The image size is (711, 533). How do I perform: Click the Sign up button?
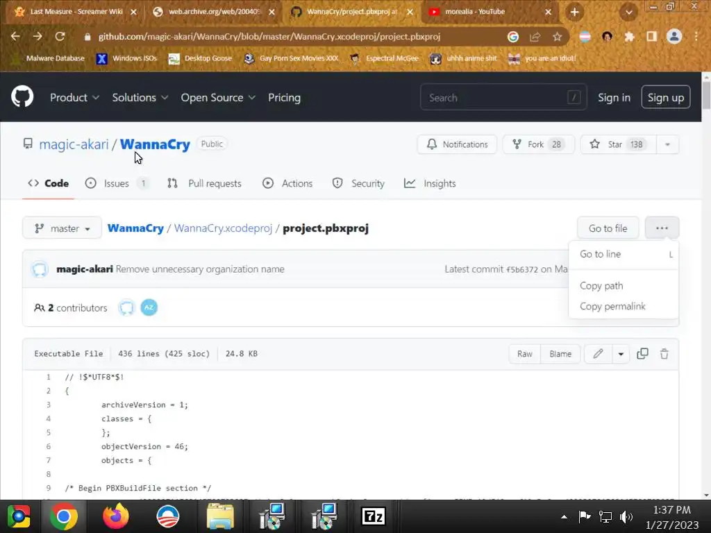click(x=666, y=97)
